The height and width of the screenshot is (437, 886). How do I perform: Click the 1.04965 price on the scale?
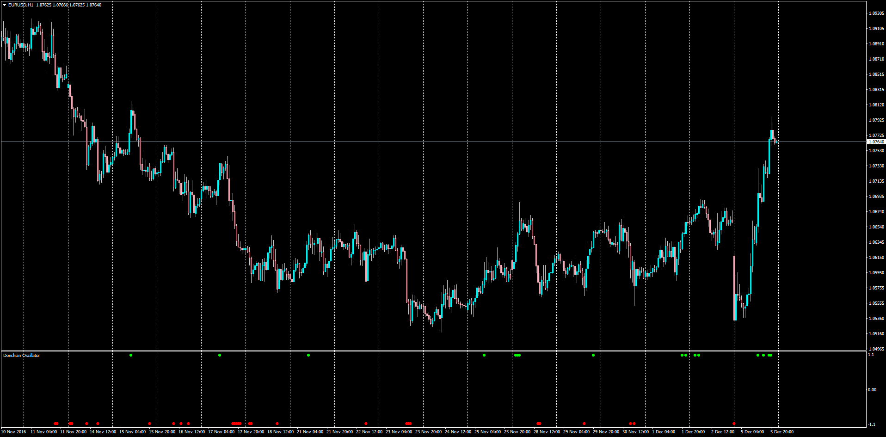point(876,349)
